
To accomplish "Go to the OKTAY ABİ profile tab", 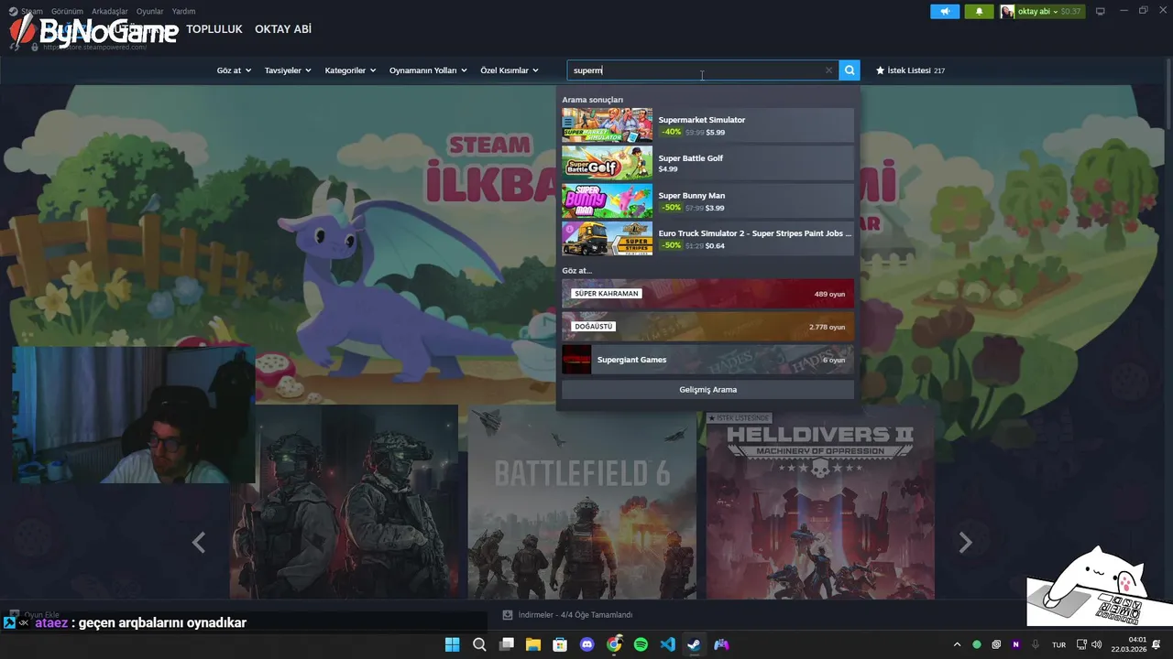I will click(x=283, y=29).
